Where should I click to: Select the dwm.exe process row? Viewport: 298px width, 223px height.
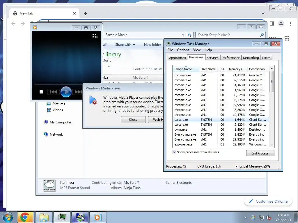click(221, 130)
